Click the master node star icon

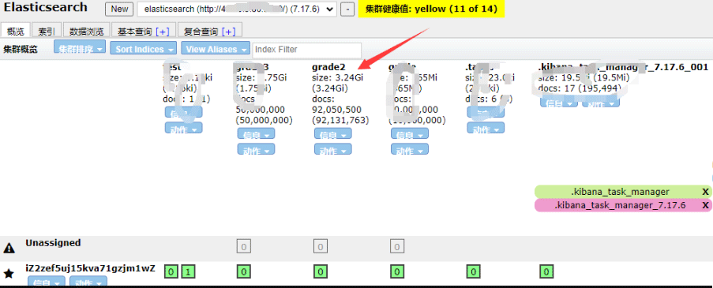click(9, 274)
